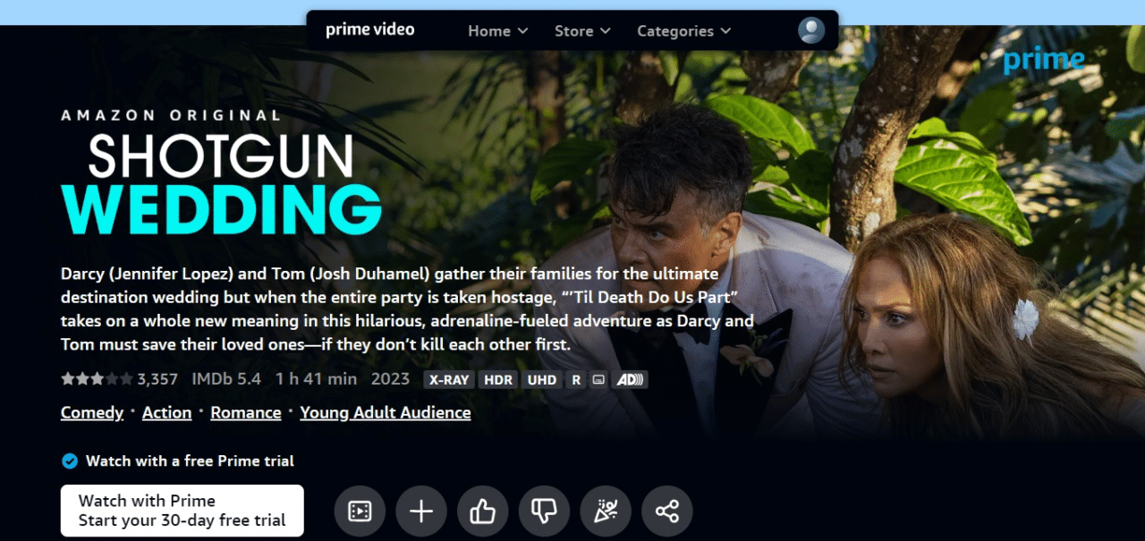Open the Action genre link
The image size is (1145, 541).
[x=167, y=412]
